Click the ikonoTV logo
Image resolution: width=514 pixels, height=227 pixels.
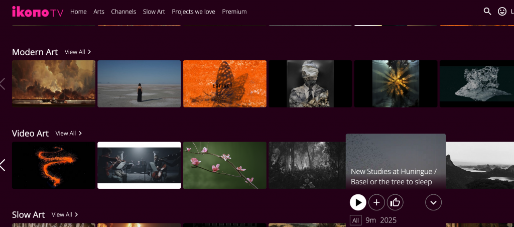[38, 12]
